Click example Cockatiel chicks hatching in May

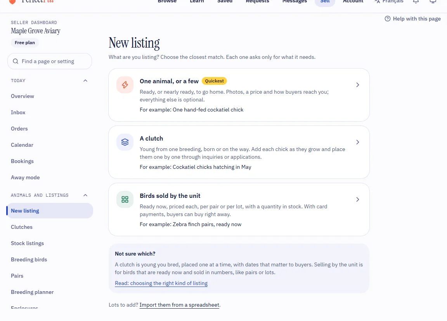point(212,167)
